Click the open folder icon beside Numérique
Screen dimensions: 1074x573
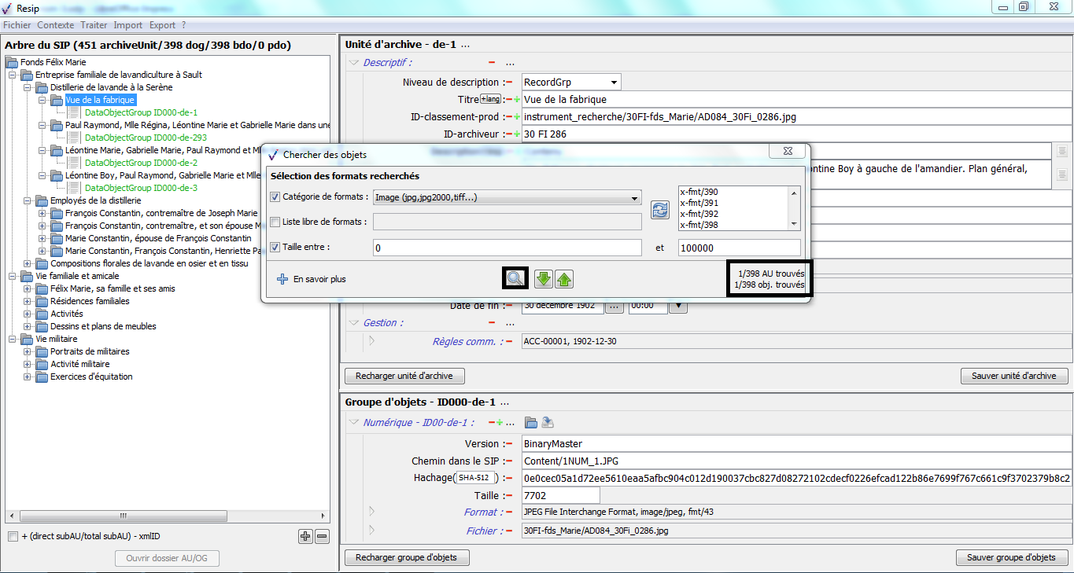coord(531,423)
